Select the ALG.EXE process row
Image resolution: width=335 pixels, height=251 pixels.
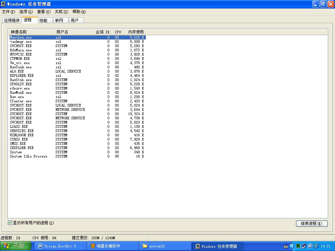click(77, 71)
